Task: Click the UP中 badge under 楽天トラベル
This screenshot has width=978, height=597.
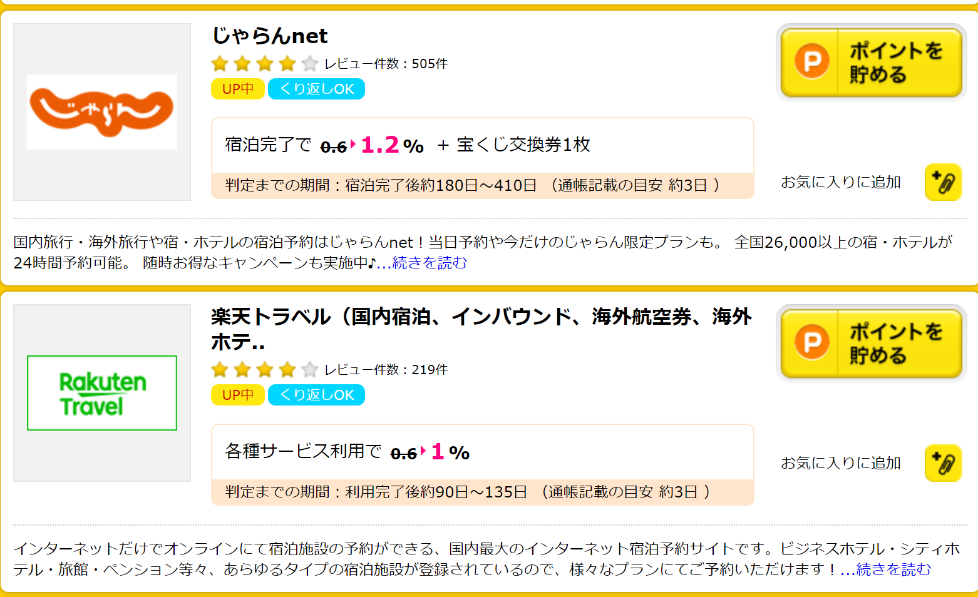Action: tap(238, 395)
